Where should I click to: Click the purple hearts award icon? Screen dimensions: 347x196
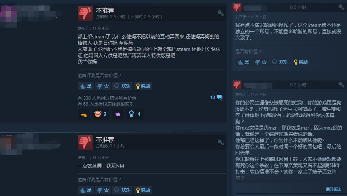coord(118,114)
